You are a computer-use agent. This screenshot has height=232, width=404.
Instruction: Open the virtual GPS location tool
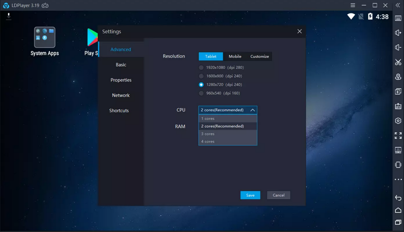click(398, 77)
